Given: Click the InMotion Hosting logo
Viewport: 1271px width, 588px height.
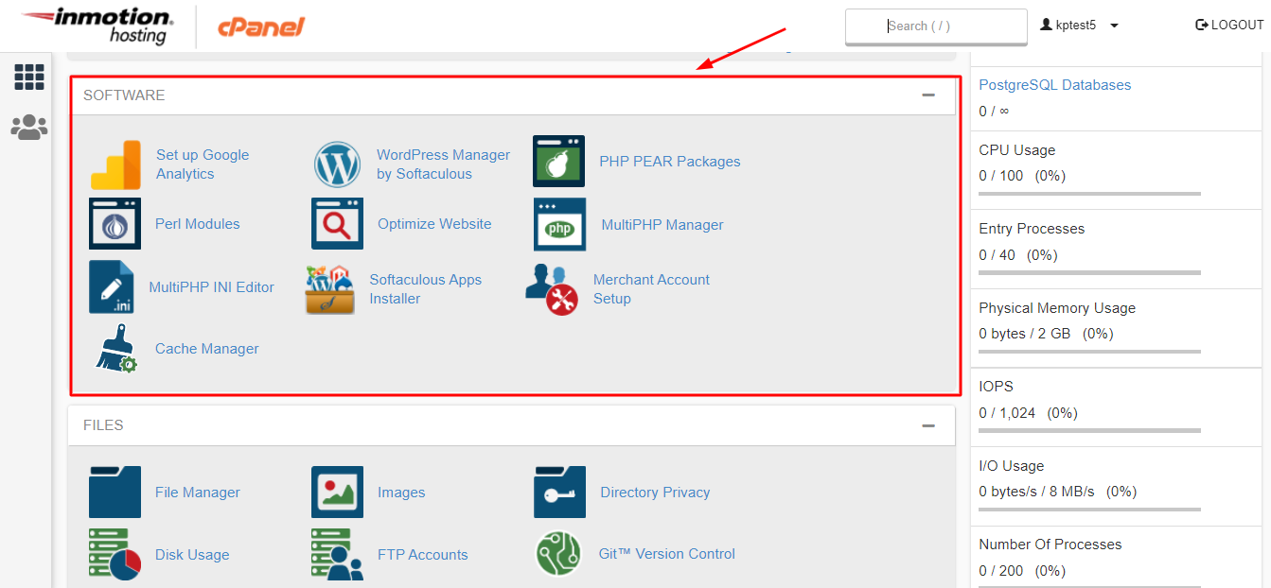Looking at the screenshot, I should click(97, 26).
